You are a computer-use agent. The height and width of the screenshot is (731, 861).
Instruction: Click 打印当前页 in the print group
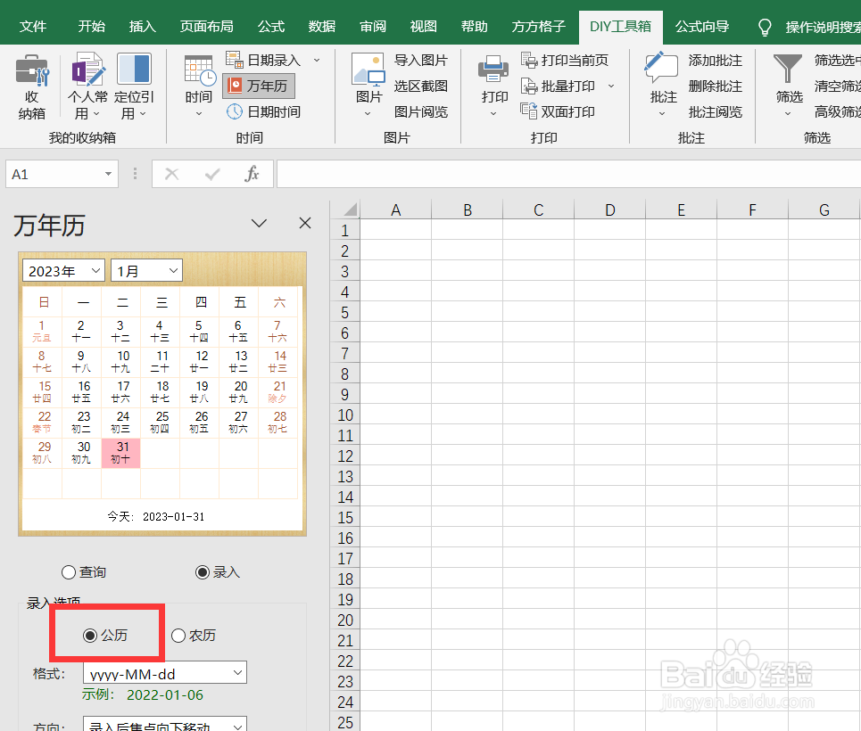[x=565, y=60]
